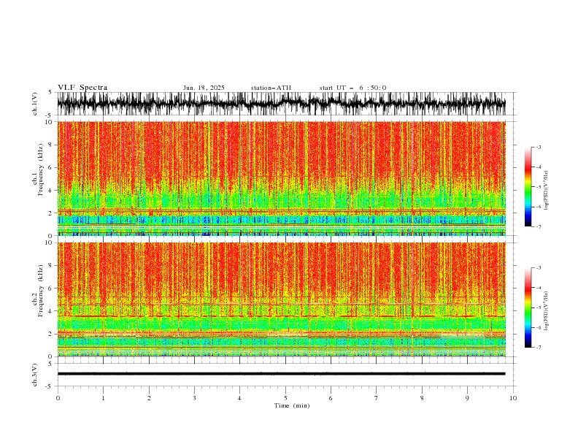Click time axis tick label "5"
The width and height of the screenshot is (578, 447).
(285, 398)
